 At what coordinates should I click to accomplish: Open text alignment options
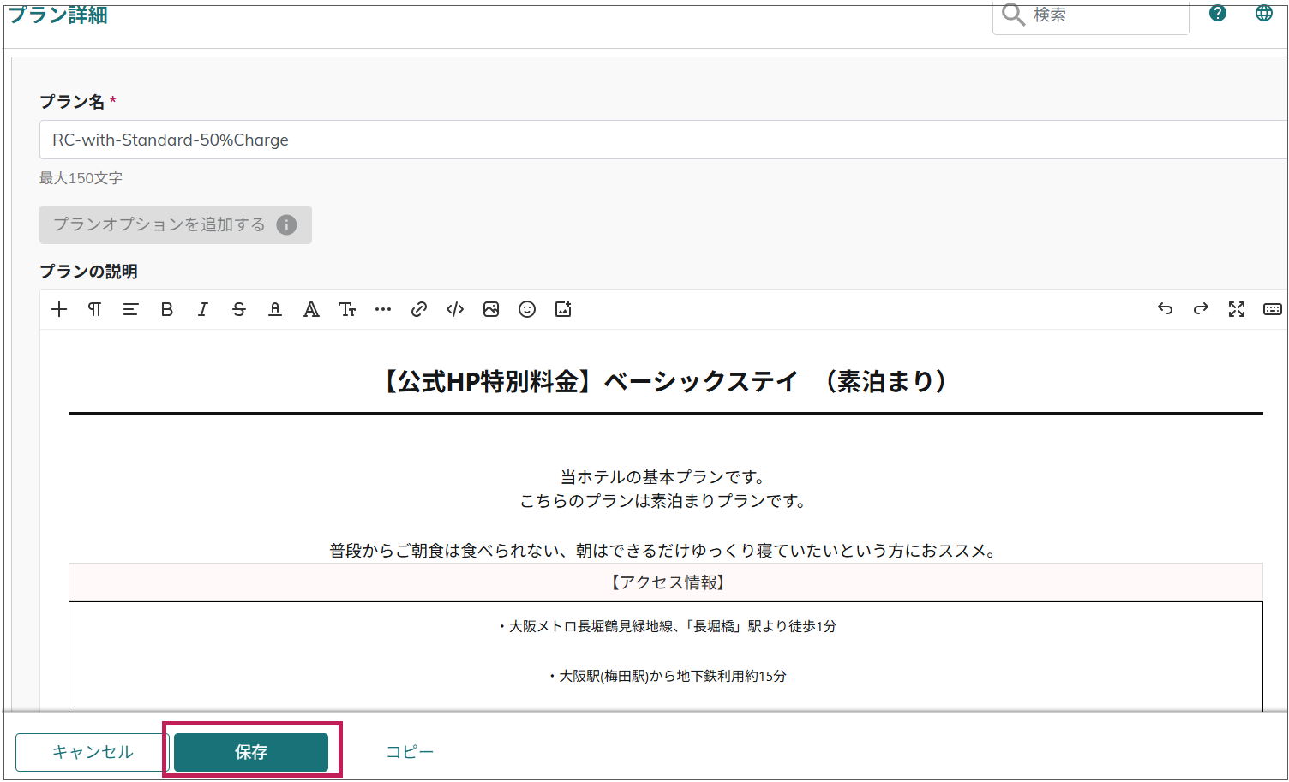130,309
